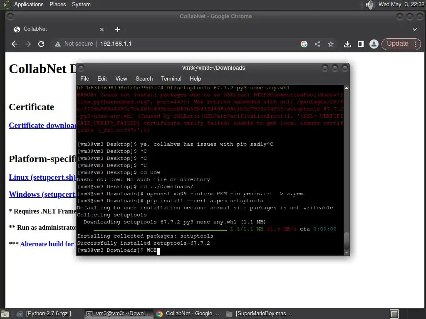
Task: Click terminal scrollbar up arrow
Action: tap(347, 88)
